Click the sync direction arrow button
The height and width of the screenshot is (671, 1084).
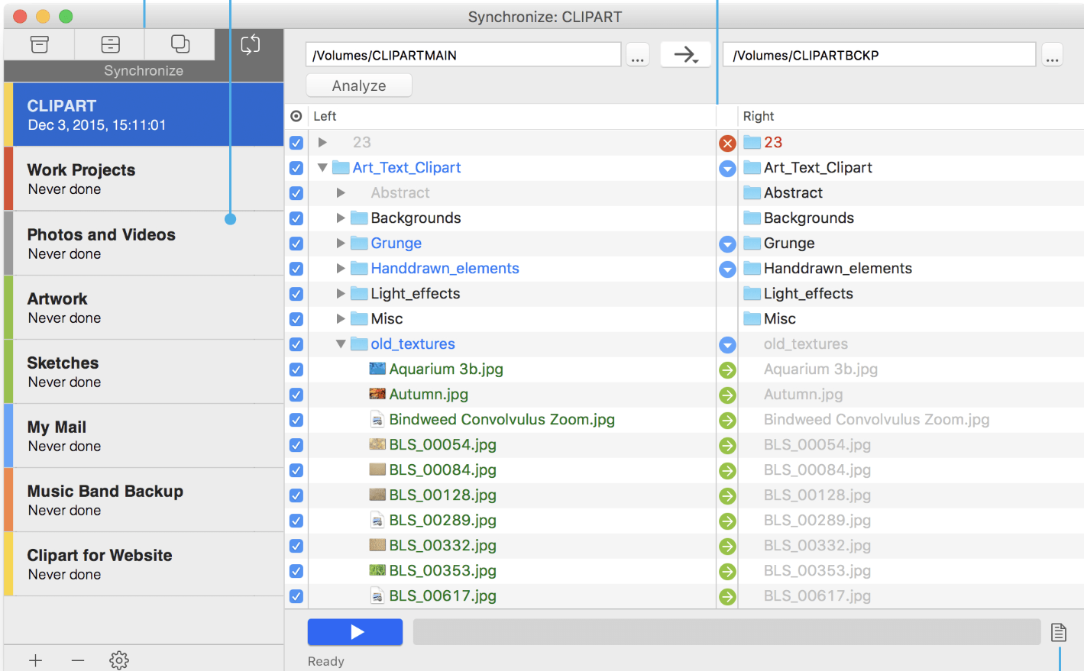point(685,54)
